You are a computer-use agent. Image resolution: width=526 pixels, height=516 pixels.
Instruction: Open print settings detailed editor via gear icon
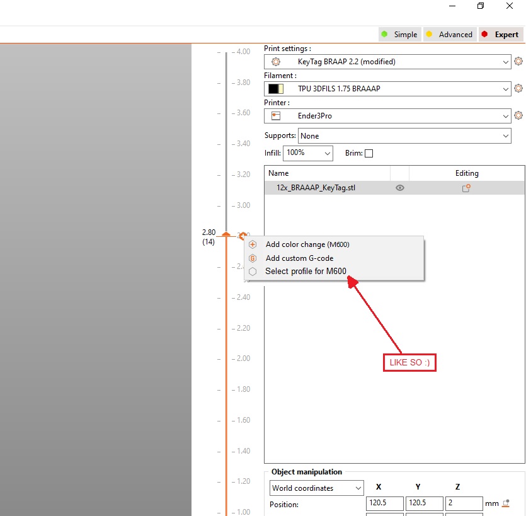tap(518, 61)
